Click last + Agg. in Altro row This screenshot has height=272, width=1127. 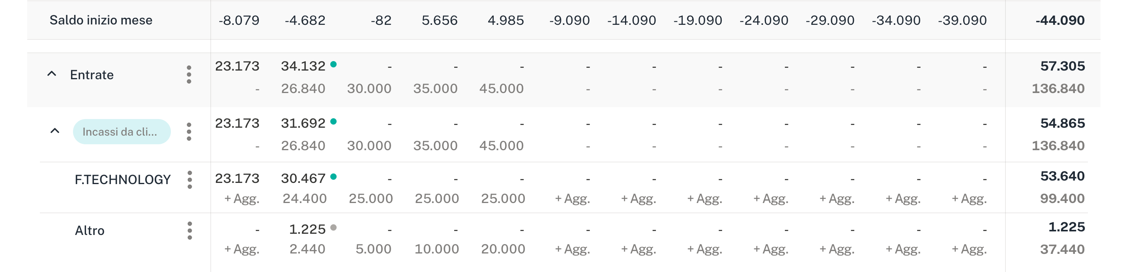click(x=969, y=249)
